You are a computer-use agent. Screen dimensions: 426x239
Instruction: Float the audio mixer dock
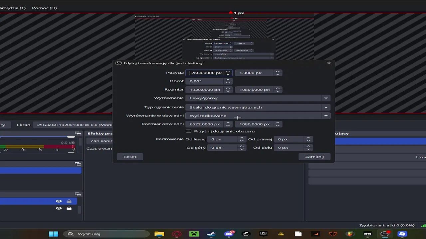78,133
